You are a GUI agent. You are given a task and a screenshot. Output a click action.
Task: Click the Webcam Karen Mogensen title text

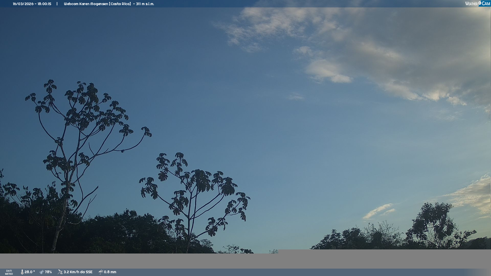point(86,4)
